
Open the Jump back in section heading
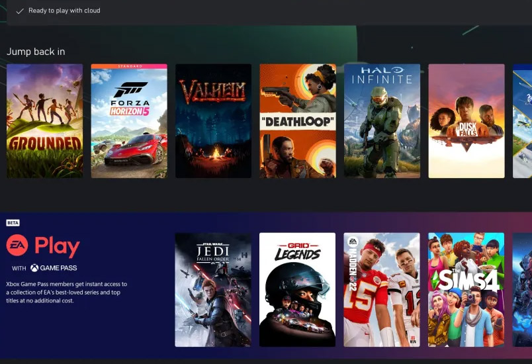click(36, 52)
